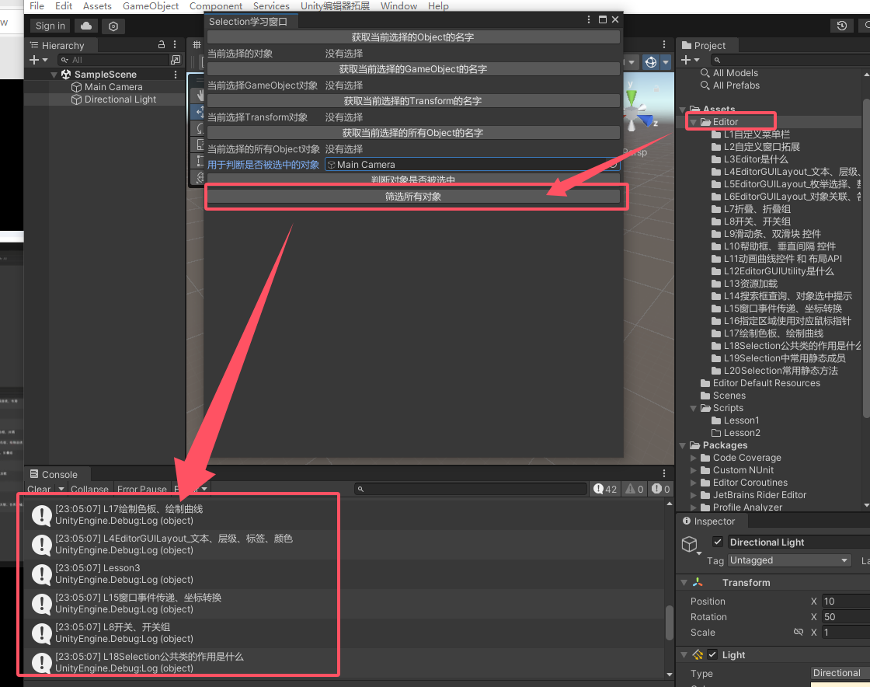The height and width of the screenshot is (687, 870).
Task: Select the Move tool in the Scene toolbar
Action: pyautogui.click(x=200, y=110)
